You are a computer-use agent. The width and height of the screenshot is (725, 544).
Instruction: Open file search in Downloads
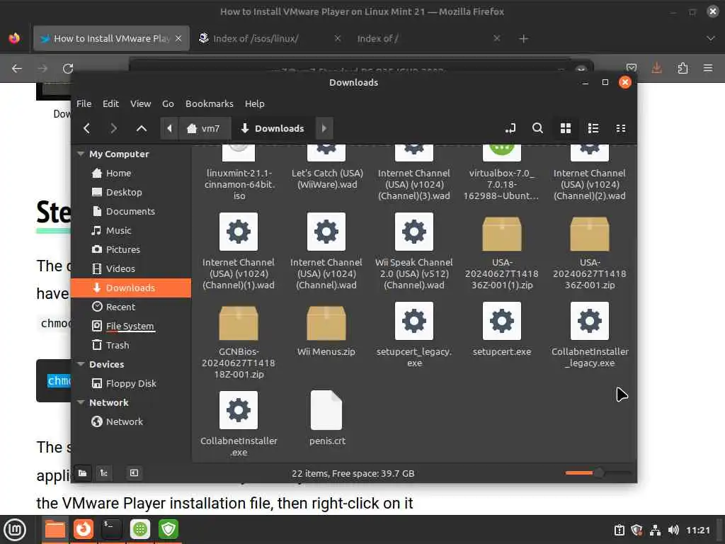point(537,128)
